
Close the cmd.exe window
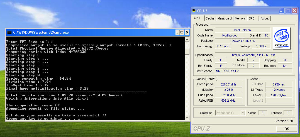pyautogui.click(x=187, y=32)
